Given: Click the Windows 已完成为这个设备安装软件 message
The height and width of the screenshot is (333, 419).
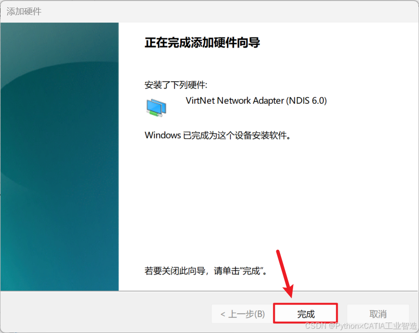Looking at the screenshot, I should [x=218, y=135].
